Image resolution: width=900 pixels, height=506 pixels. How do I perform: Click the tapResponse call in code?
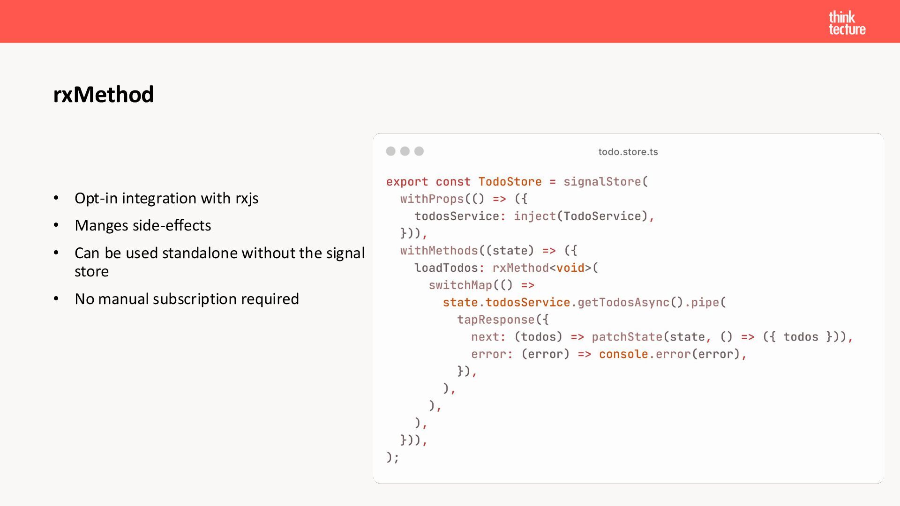click(x=495, y=320)
